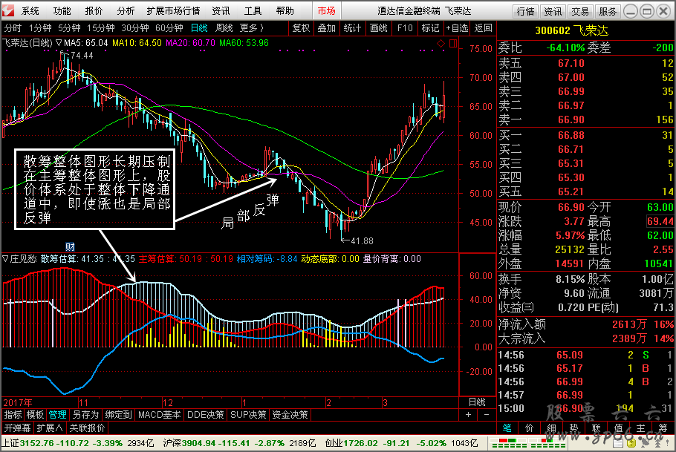Image resolution: width=676 pixels, height=452 pixels.
Task: Click the red split-window square icon above chart
Action: click(x=452, y=44)
